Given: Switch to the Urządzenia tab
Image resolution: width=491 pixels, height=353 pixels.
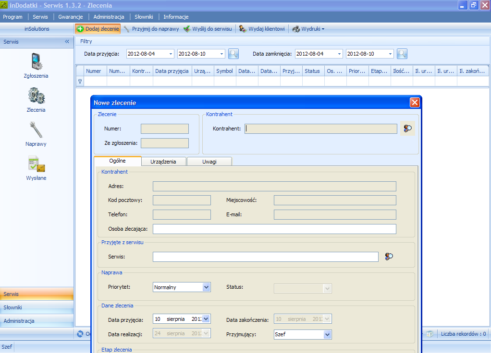Looking at the screenshot, I should pyautogui.click(x=163, y=162).
